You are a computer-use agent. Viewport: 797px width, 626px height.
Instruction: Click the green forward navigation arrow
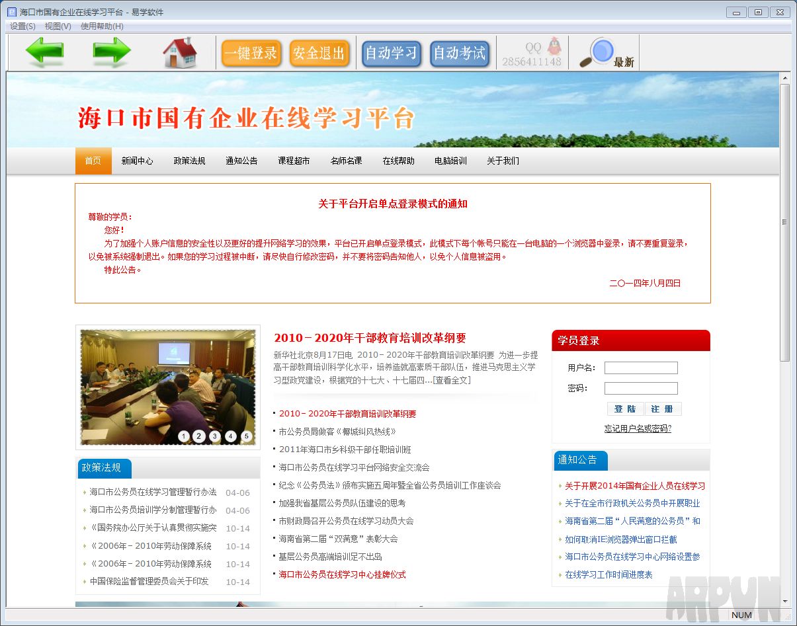pos(111,51)
